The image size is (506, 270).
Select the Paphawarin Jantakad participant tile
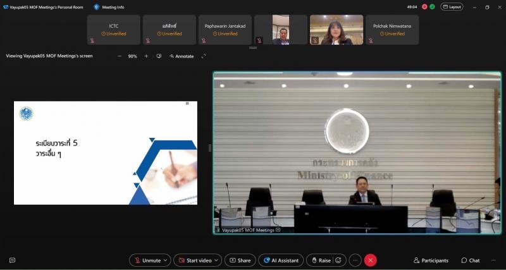pos(225,30)
